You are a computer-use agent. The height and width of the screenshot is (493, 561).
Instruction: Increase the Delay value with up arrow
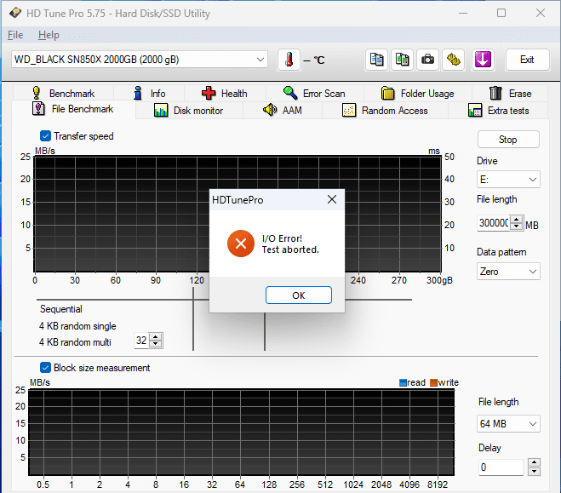[534, 462]
